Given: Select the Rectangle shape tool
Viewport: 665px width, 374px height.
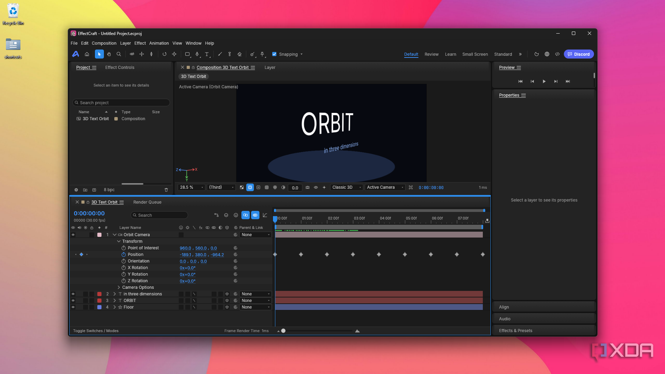Looking at the screenshot, I should point(187,54).
